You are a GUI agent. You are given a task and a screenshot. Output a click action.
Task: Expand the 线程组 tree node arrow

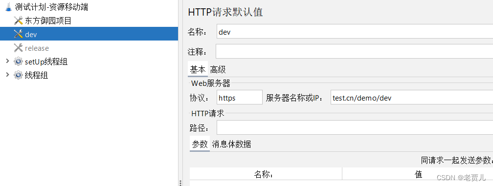click(x=7, y=75)
